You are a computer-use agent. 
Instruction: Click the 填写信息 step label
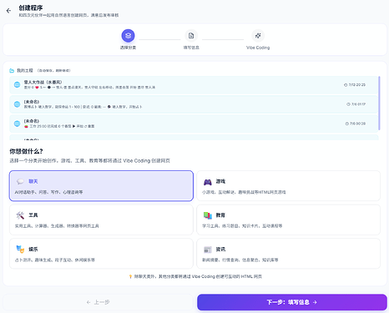point(191,48)
